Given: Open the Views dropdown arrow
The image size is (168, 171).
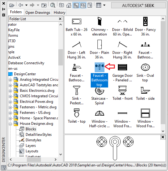Looking at the screenshot, I should coord(104,5).
